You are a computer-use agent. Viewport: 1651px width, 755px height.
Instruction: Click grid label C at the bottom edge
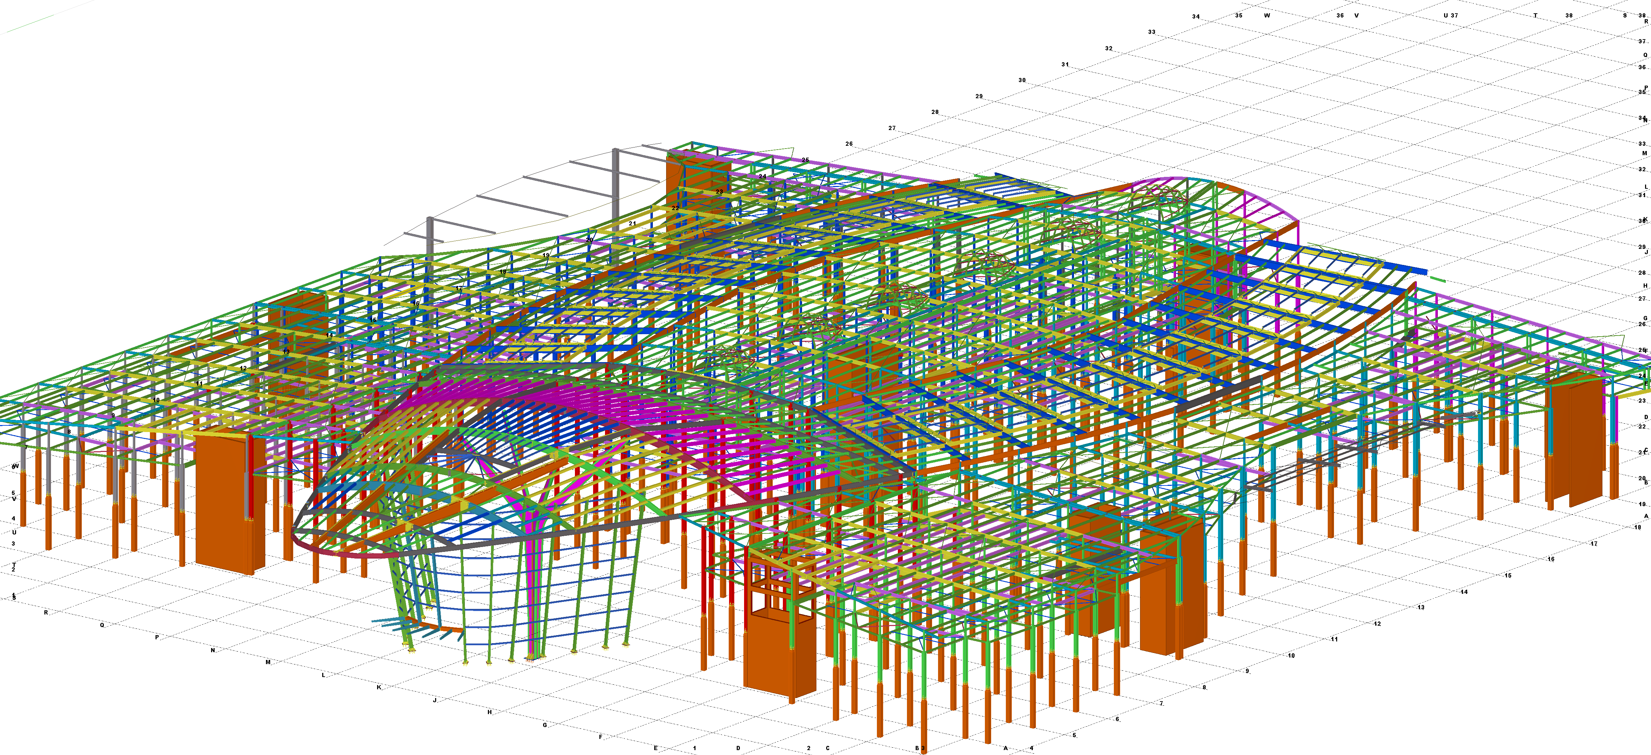[x=828, y=748]
